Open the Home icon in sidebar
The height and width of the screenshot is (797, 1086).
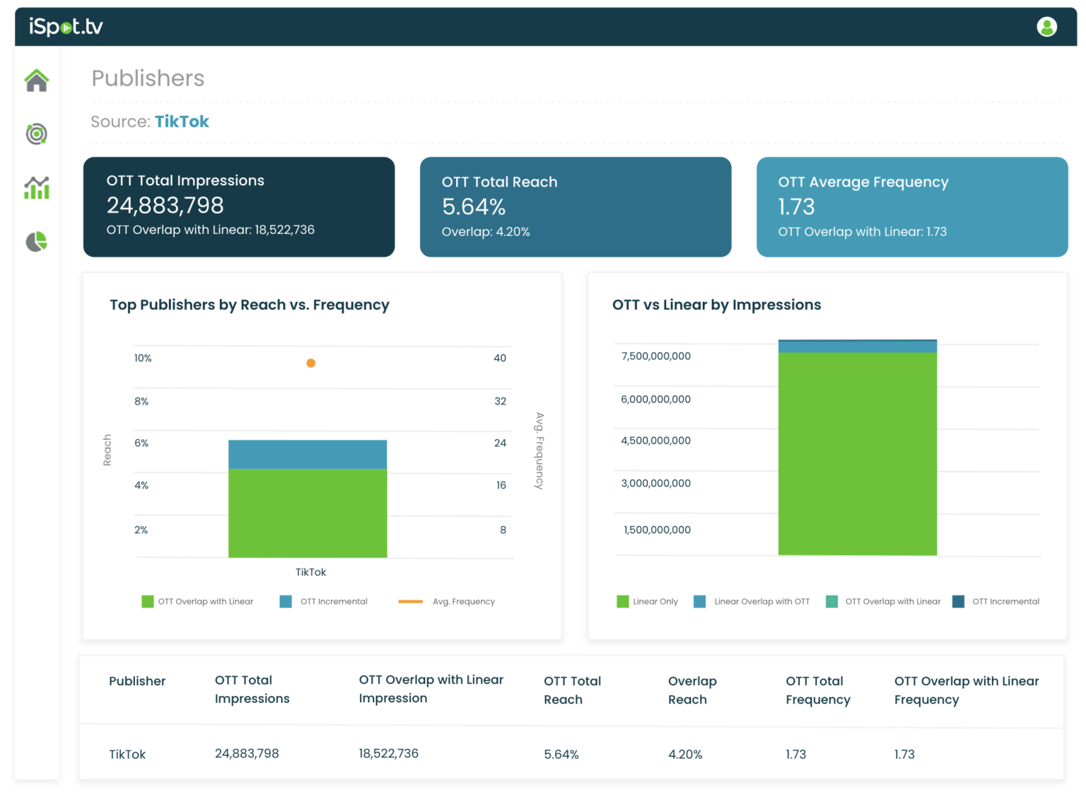point(37,81)
